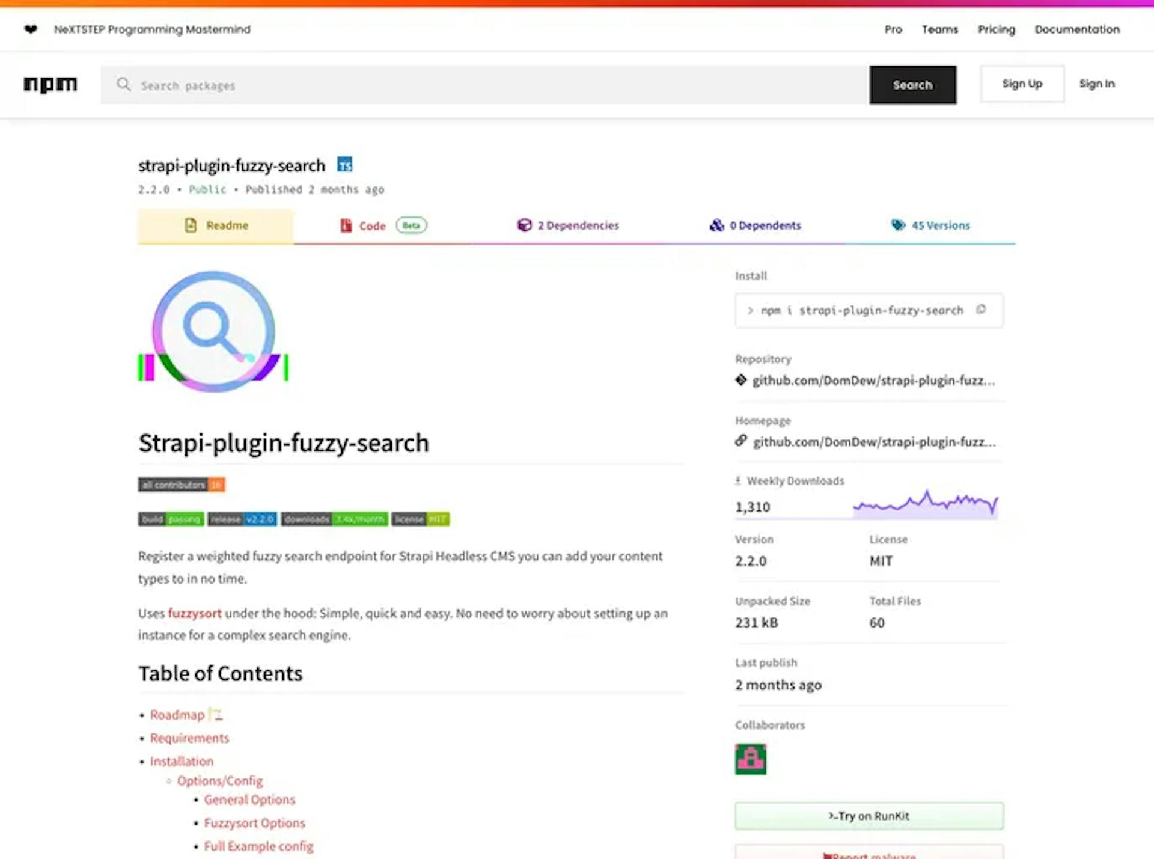Image resolution: width=1154 pixels, height=859 pixels.
Task: Click the magnifier icon in search box
Action: point(123,84)
